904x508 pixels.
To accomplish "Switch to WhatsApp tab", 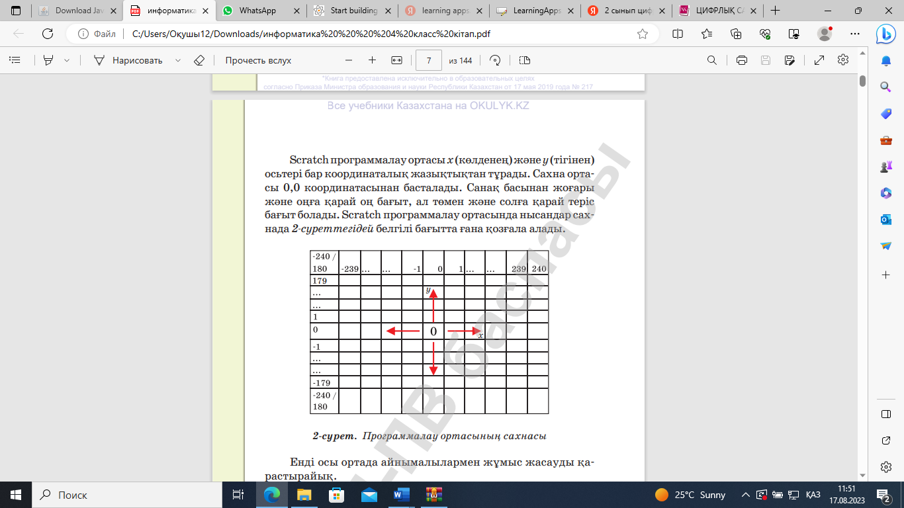I will 261,11.
